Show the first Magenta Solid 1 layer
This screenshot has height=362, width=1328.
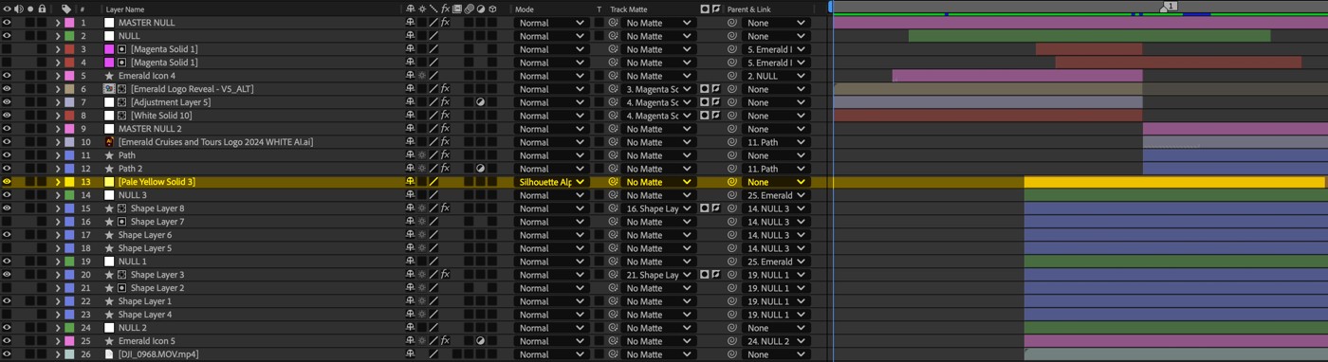coord(7,49)
